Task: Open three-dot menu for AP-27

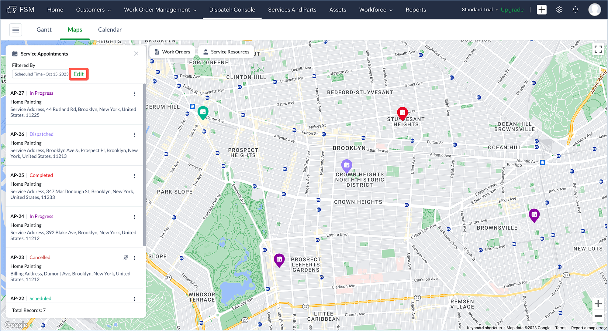Action: coord(134,94)
